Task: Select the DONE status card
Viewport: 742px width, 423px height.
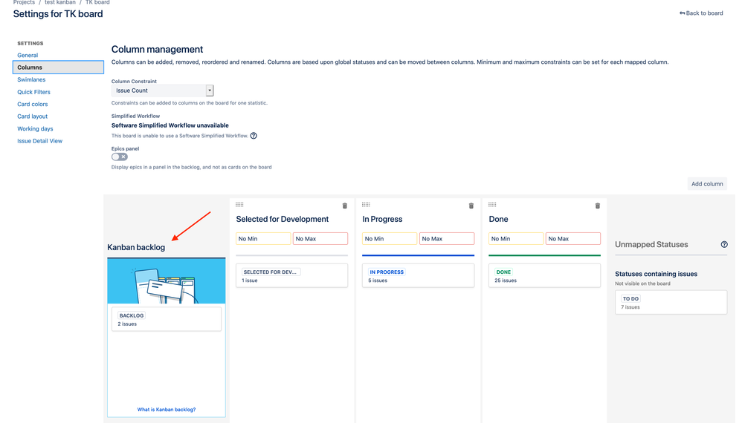Action: [544, 276]
